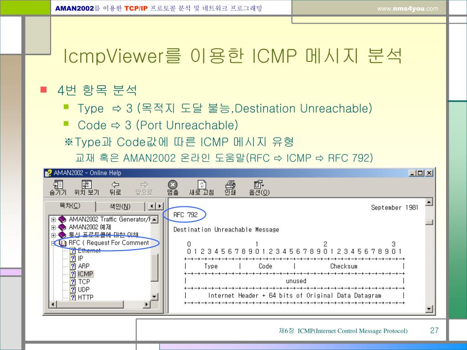The height and width of the screenshot is (350, 467).
Task: Click the help-page icon next to UDP
Action: (x=73, y=289)
